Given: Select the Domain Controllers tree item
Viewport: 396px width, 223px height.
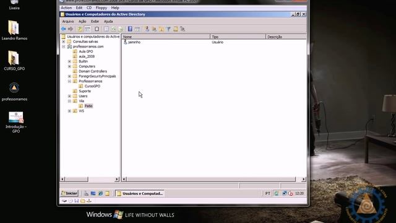Looking at the screenshot, I should [93, 71].
